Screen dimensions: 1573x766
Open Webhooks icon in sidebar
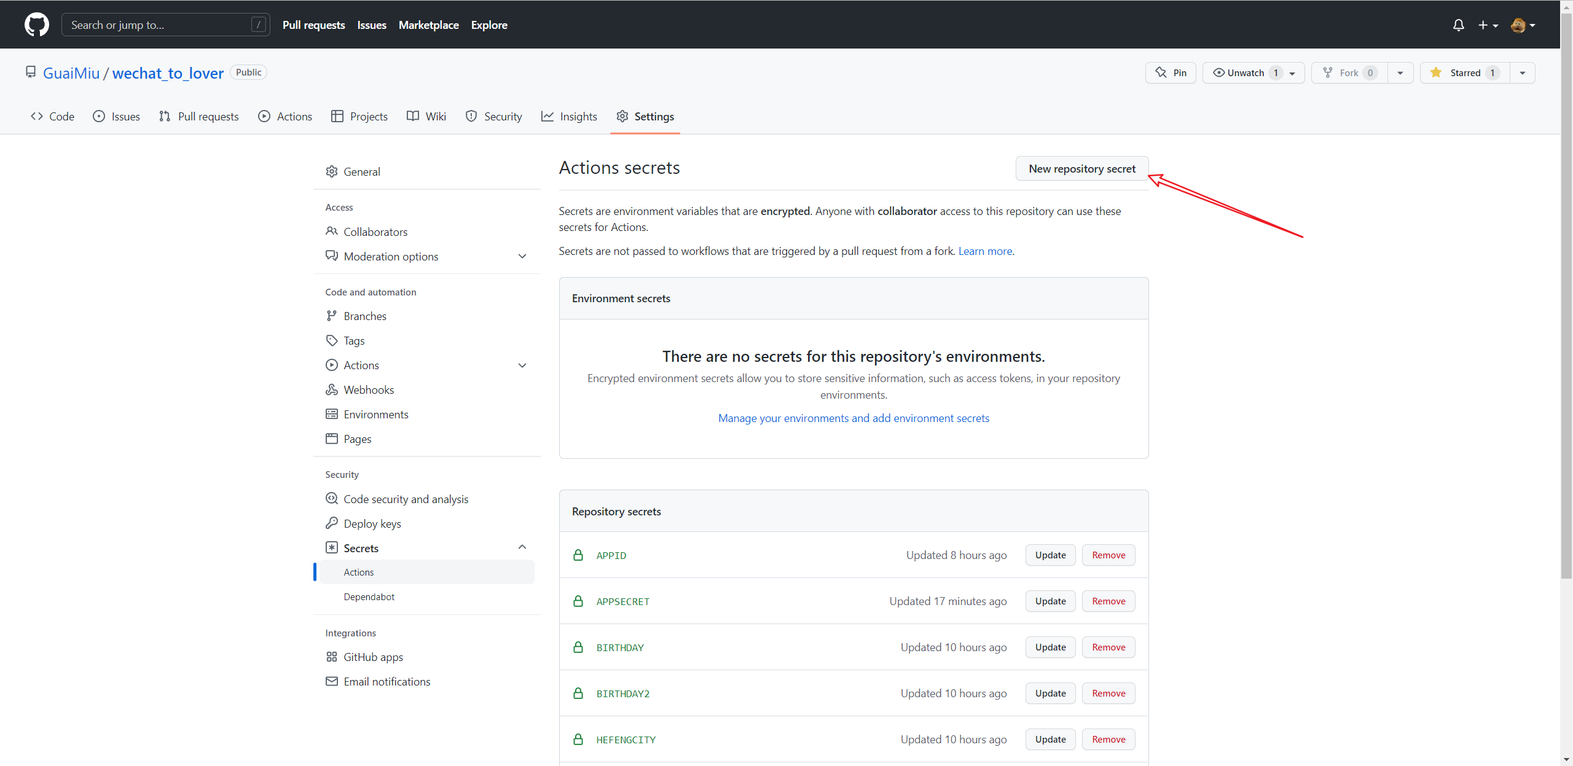point(332,389)
